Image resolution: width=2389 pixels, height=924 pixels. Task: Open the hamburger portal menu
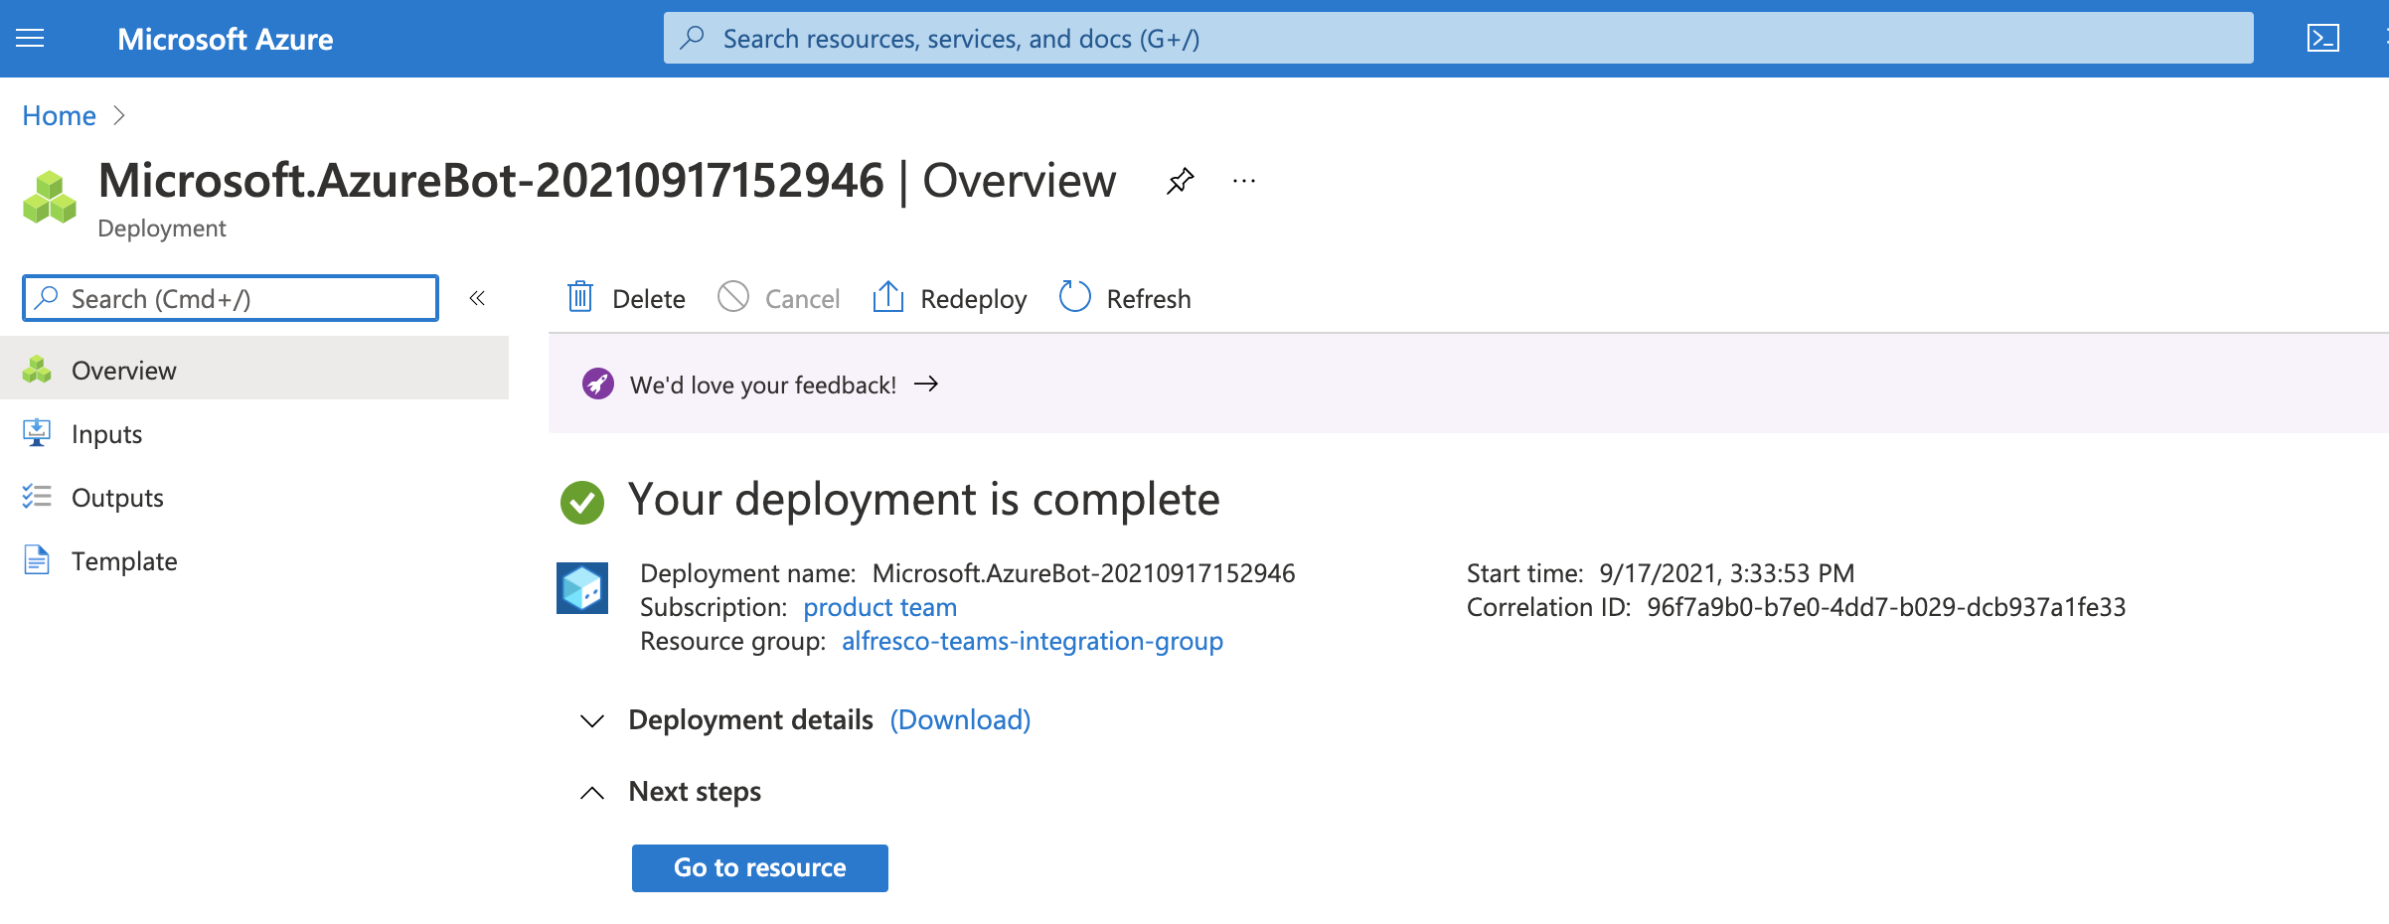(x=30, y=39)
